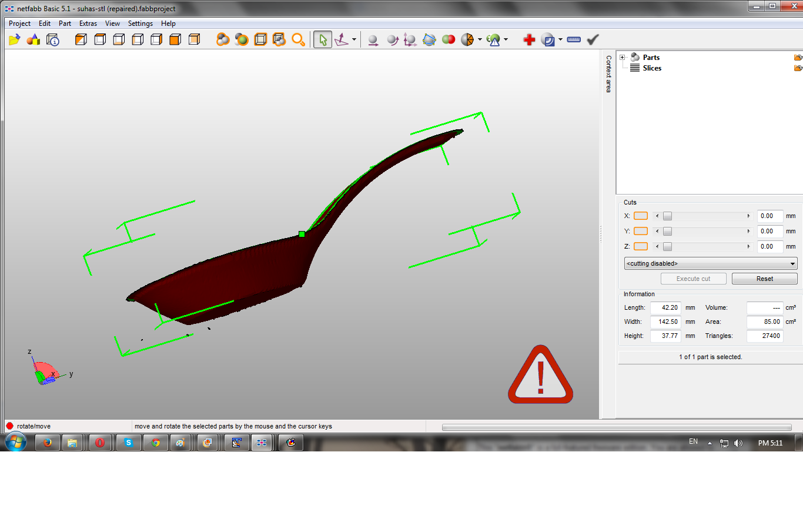Zoom to all parts icon

coord(223,39)
